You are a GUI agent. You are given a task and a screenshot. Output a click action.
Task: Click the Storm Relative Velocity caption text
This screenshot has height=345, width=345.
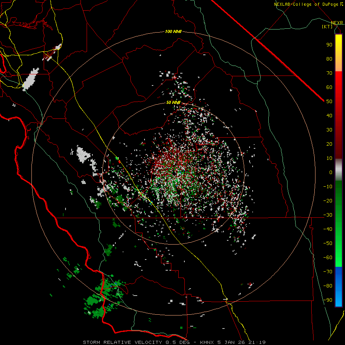click(x=174, y=342)
